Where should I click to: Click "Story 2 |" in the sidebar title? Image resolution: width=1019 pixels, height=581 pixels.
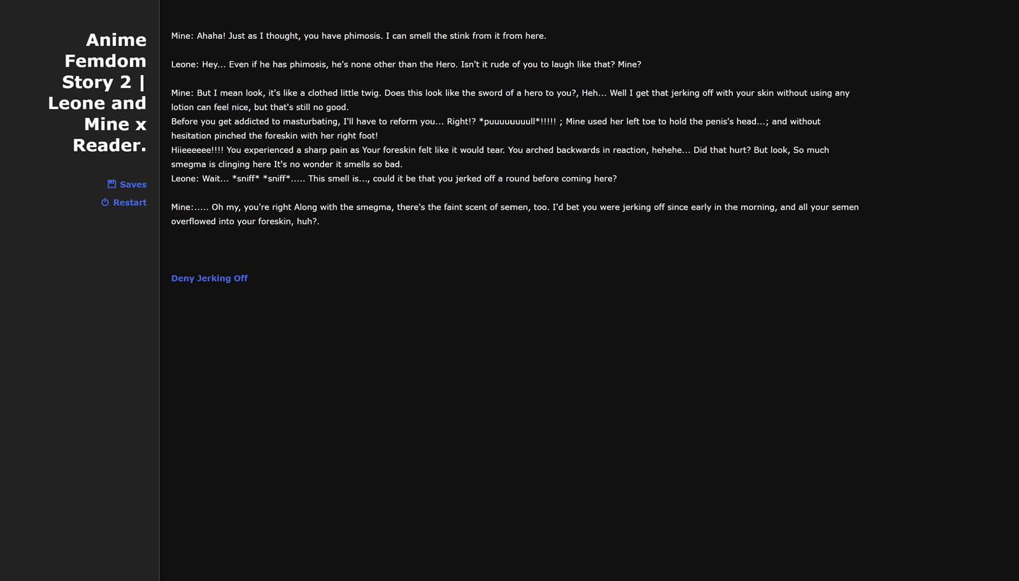click(104, 82)
